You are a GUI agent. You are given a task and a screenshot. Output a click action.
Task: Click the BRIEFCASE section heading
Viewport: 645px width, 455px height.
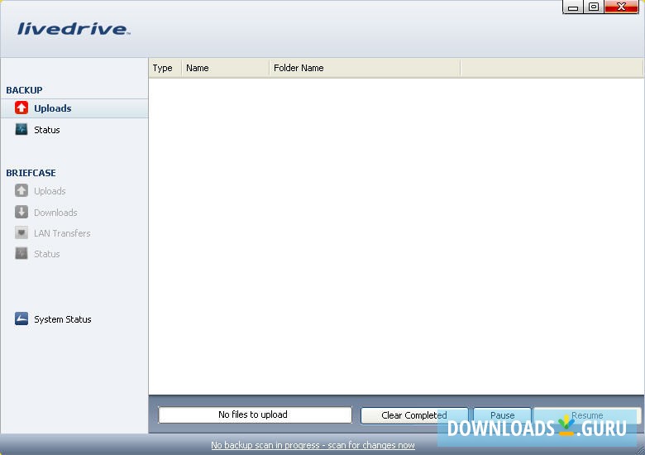31,173
